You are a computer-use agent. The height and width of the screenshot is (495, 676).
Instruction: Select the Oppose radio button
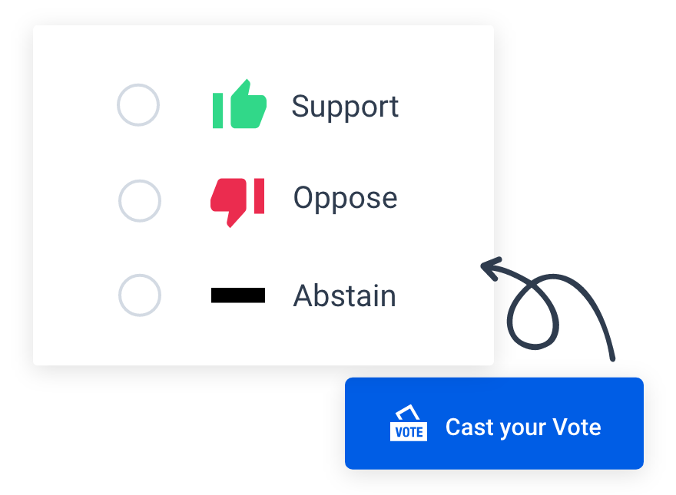coord(140,200)
